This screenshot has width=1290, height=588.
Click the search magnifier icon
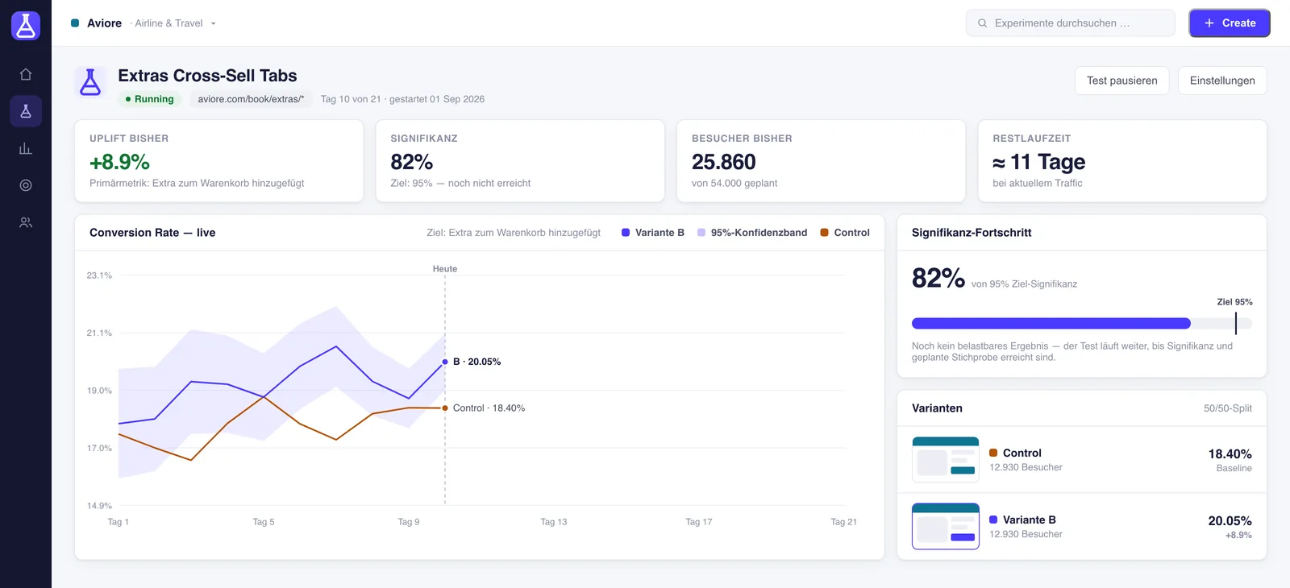click(x=982, y=23)
